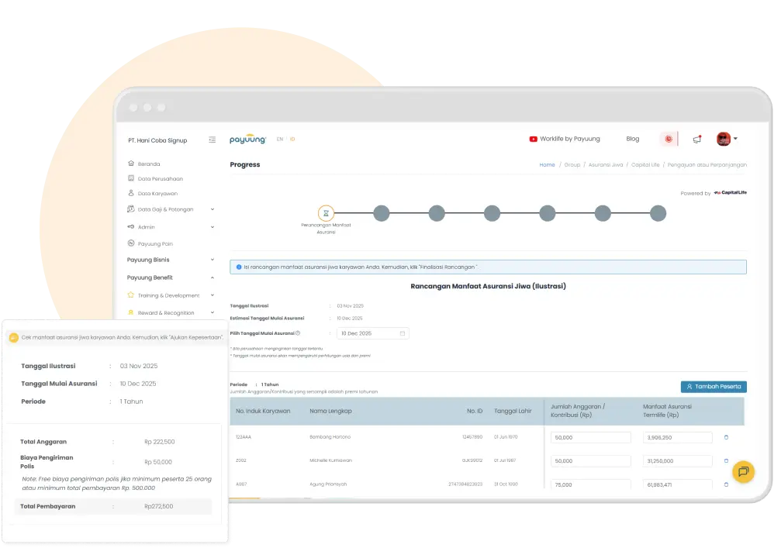The height and width of the screenshot is (548, 781).
Task: Collapse the sidebar with the hamburger icon
Action: point(213,140)
